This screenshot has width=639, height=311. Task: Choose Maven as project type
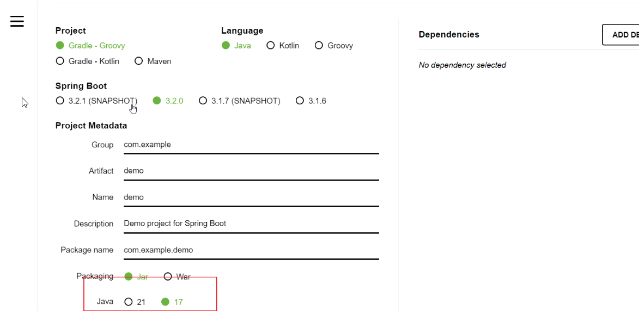(153, 61)
